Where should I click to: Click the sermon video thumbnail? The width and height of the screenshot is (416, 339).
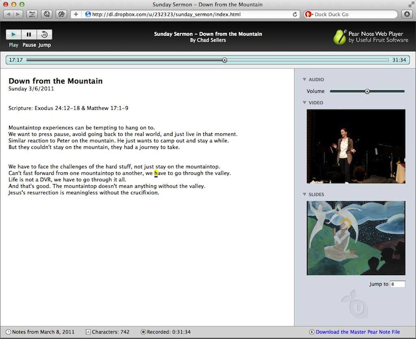[356, 146]
